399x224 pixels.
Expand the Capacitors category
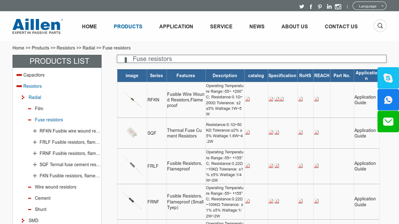click(19, 75)
